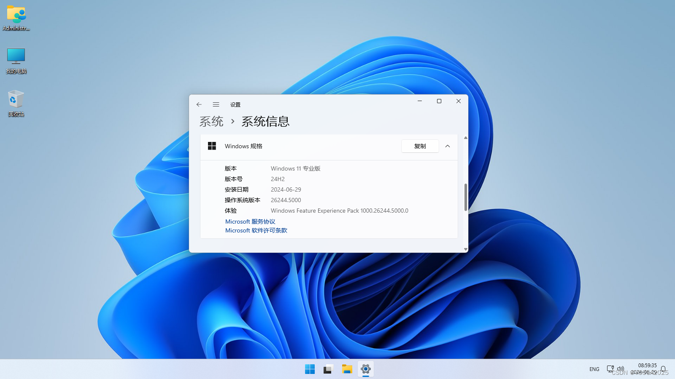Viewport: 675px width, 379px height.
Task: Open the taskbar clock showing 08:59:35
Action: coord(644,369)
